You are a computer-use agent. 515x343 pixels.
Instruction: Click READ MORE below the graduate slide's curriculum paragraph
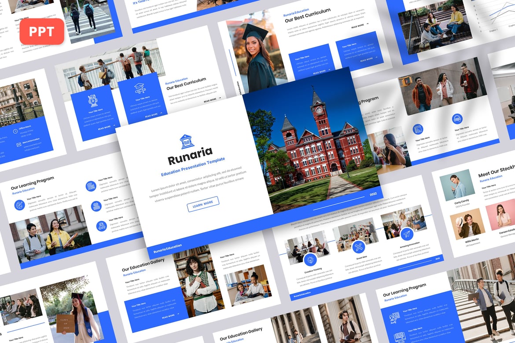point(360,25)
